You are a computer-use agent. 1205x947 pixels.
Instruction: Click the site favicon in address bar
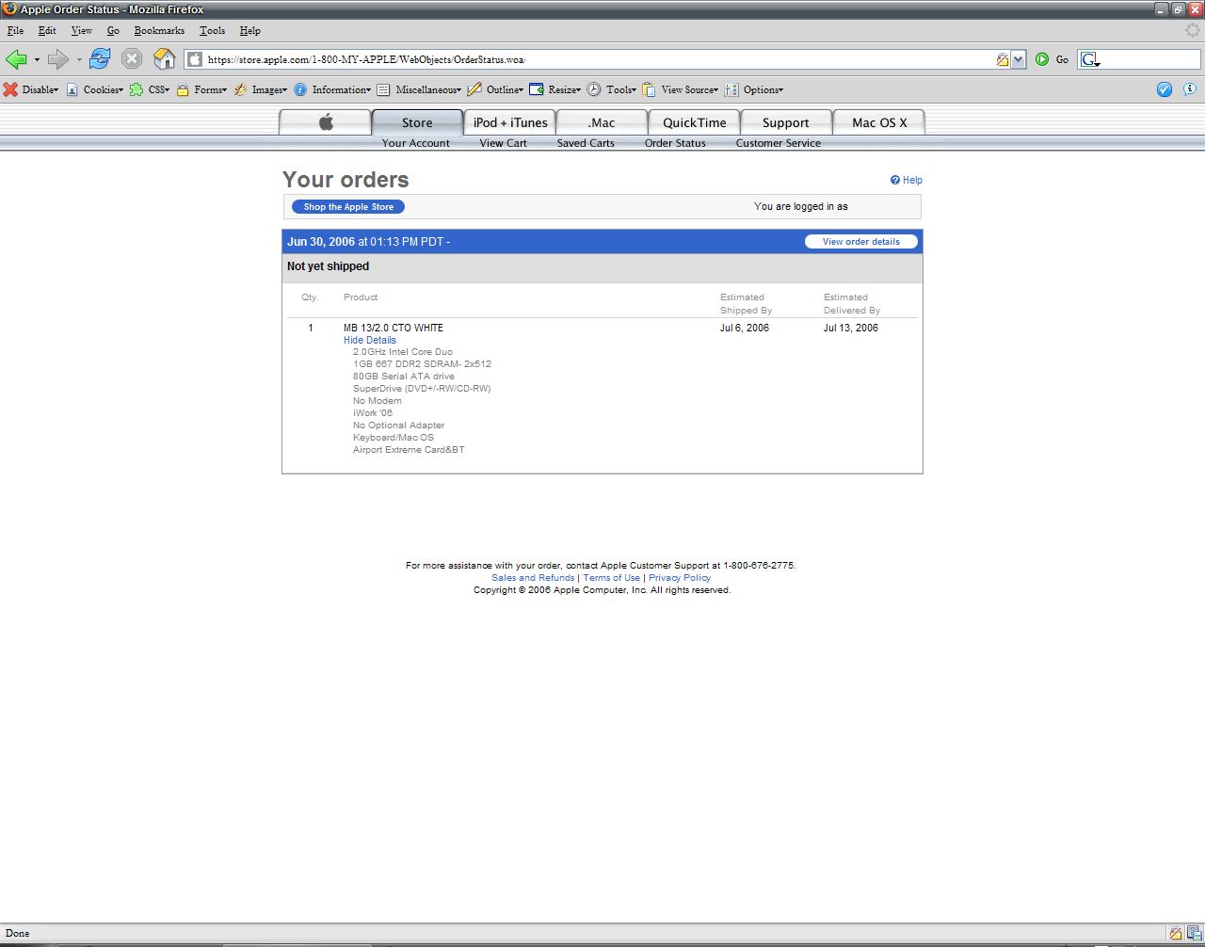click(x=195, y=59)
